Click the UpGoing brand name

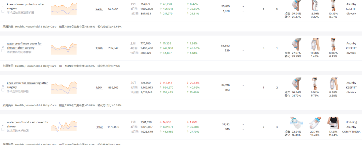pyautogui.click(x=351, y=122)
